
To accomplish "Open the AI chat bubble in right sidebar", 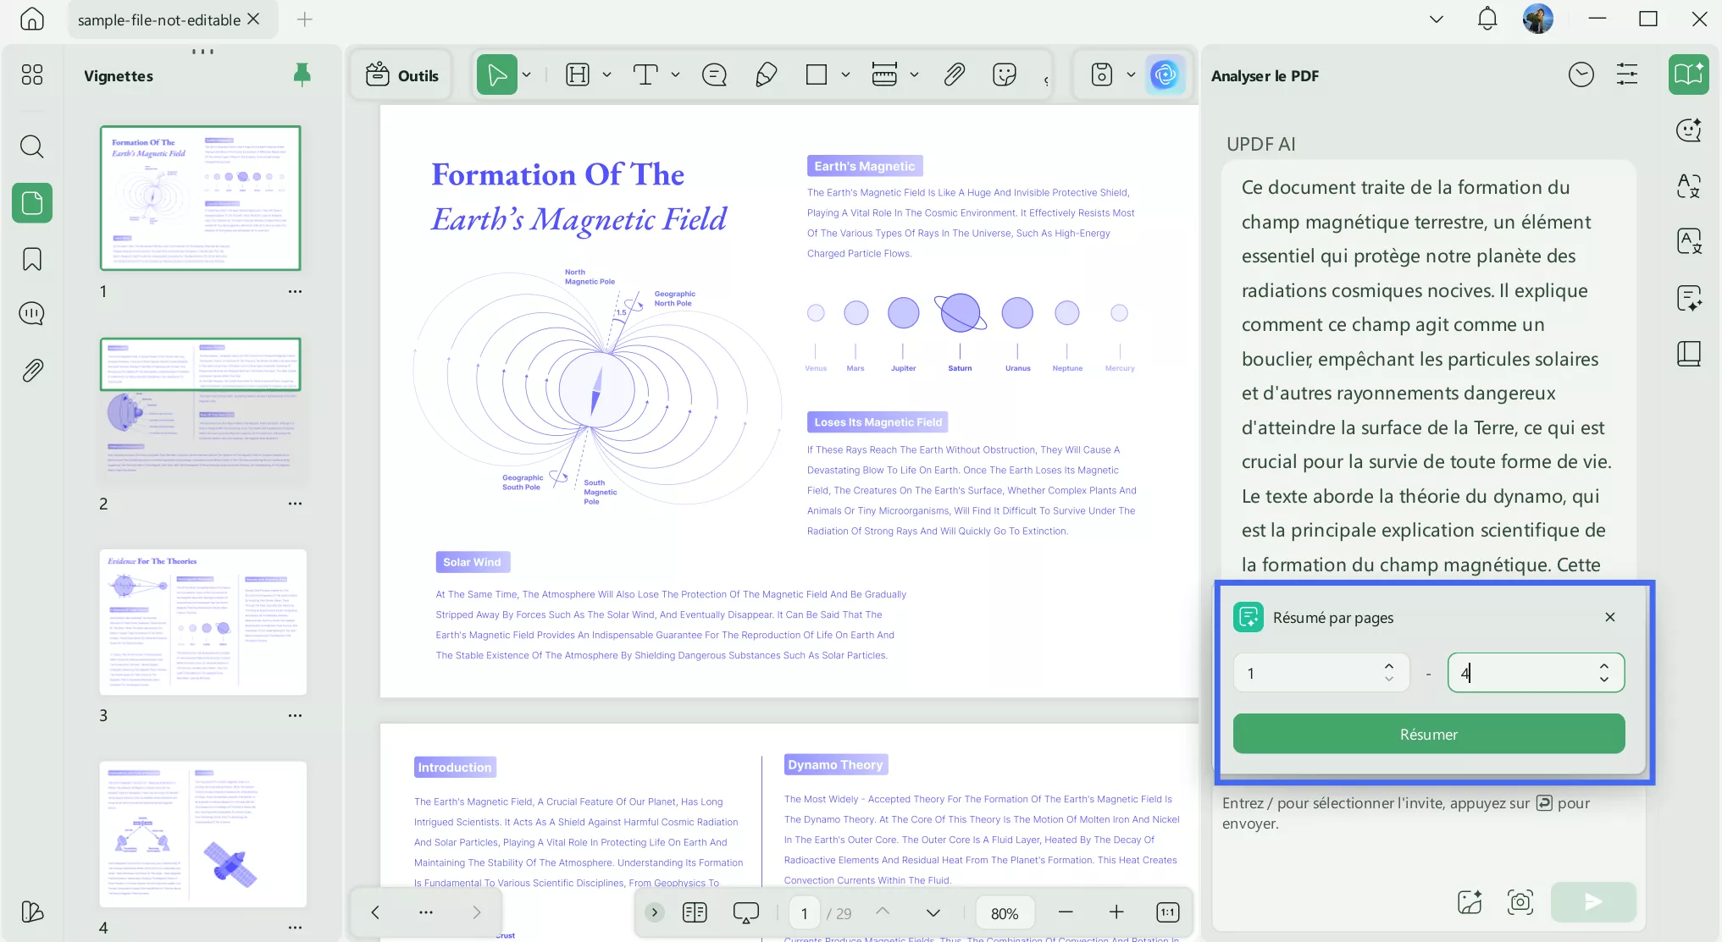I will click(1687, 129).
